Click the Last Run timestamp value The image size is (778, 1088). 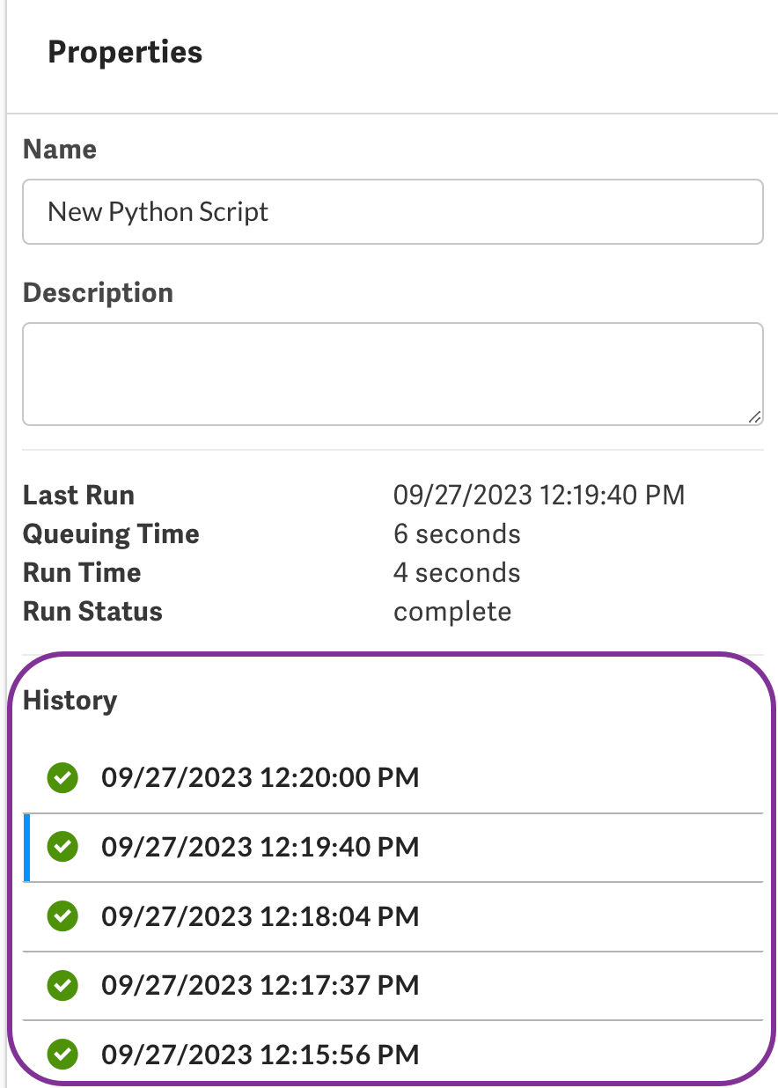pos(539,496)
